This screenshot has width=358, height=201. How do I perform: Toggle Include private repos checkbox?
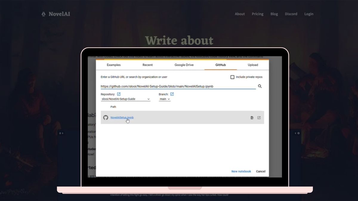(x=232, y=77)
